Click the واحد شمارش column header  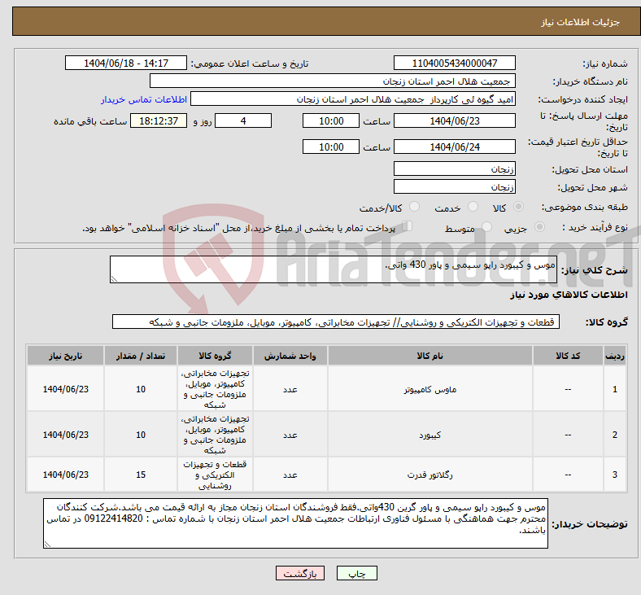(x=290, y=356)
